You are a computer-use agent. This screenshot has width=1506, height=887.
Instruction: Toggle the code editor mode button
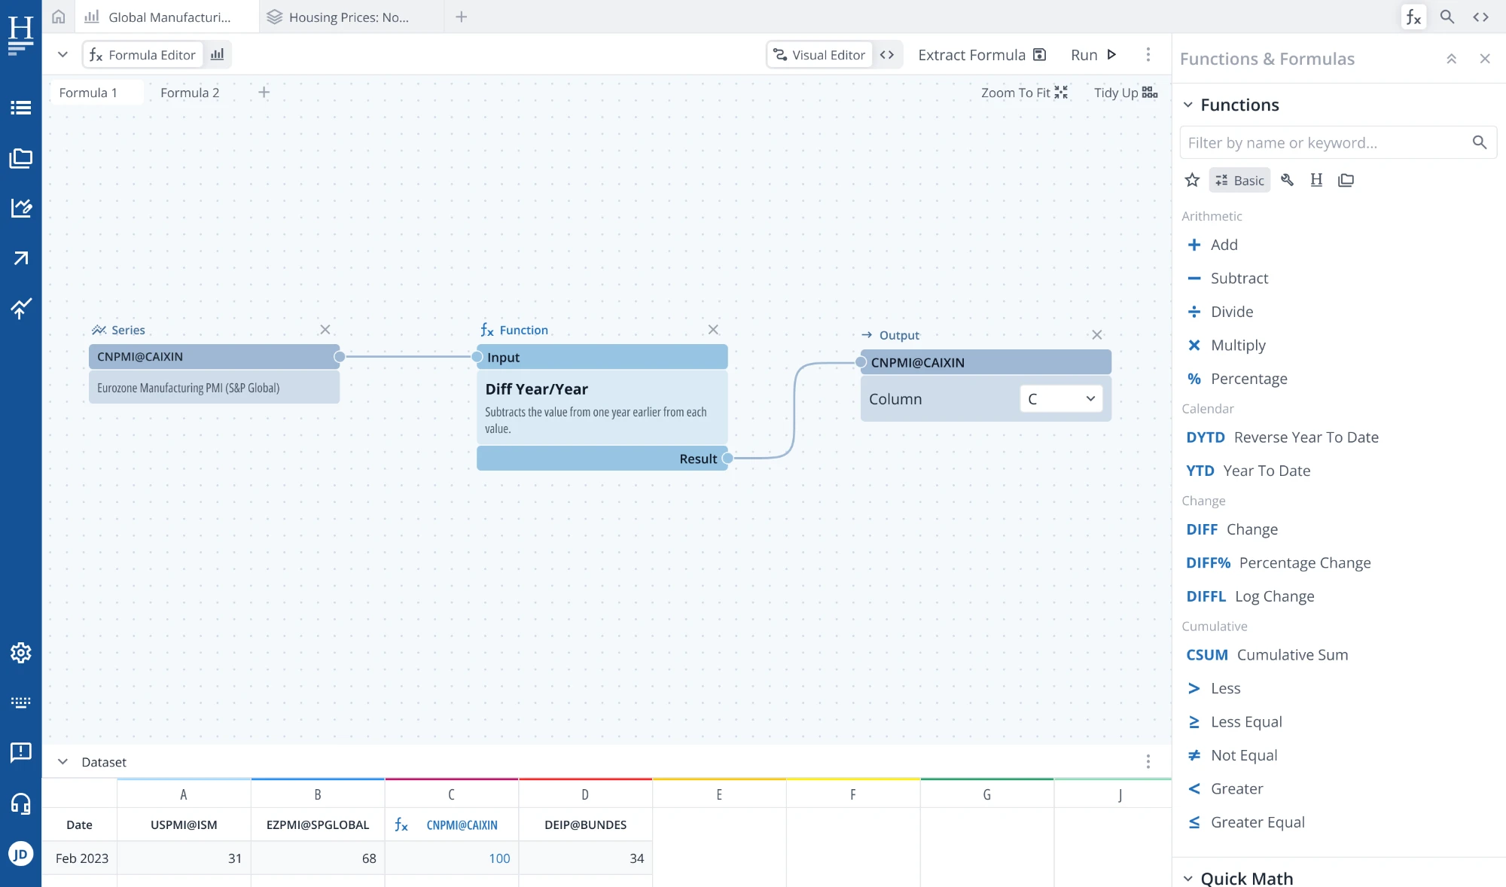(887, 54)
